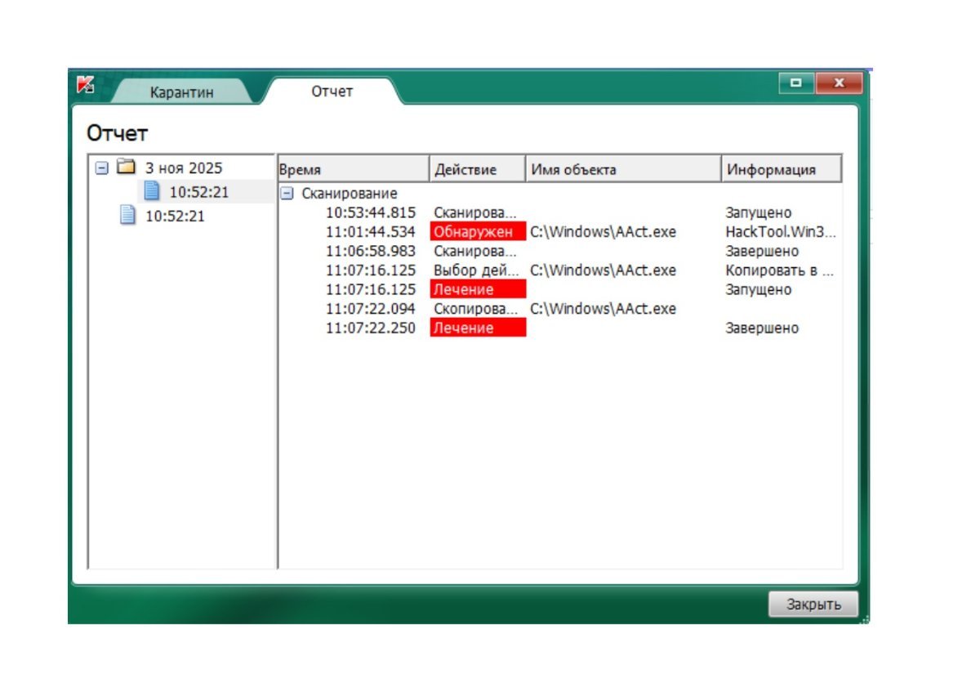Click the Закрыть button
980x692 pixels.
click(813, 605)
